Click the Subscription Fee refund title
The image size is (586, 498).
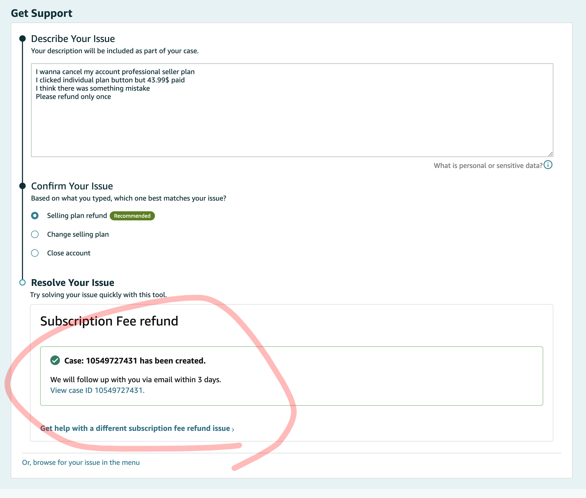[x=109, y=321]
